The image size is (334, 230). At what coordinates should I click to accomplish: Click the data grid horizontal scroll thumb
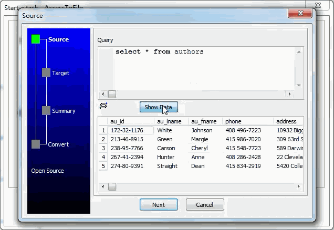[x=112, y=187]
